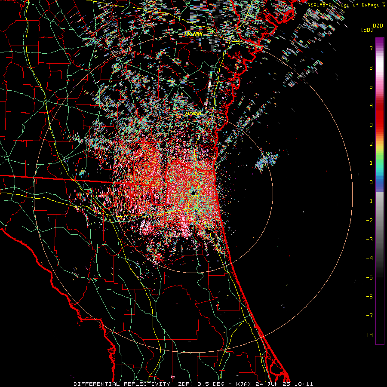Click the 50 NMI range ring label
The width and height of the screenshot is (387, 387).
193,114
